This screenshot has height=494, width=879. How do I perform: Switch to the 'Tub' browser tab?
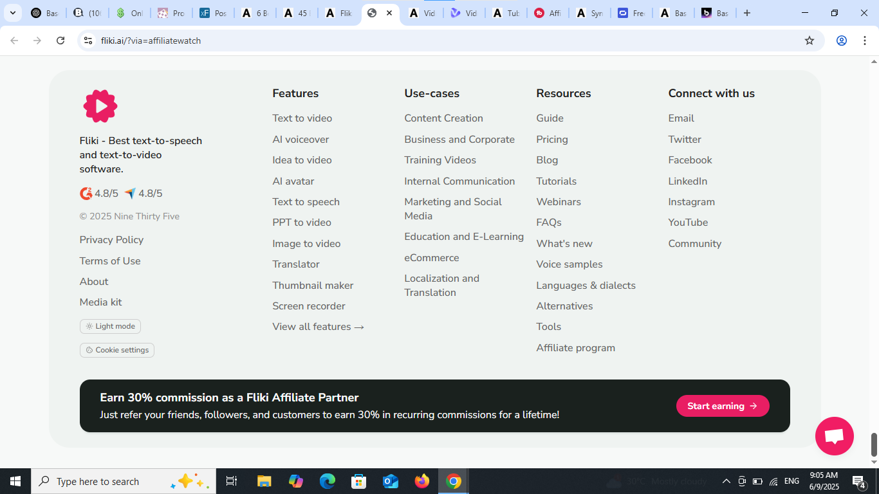click(x=506, y=13)
